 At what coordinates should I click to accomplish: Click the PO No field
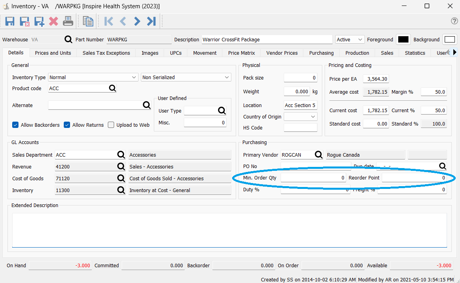[x=316, y=166]
